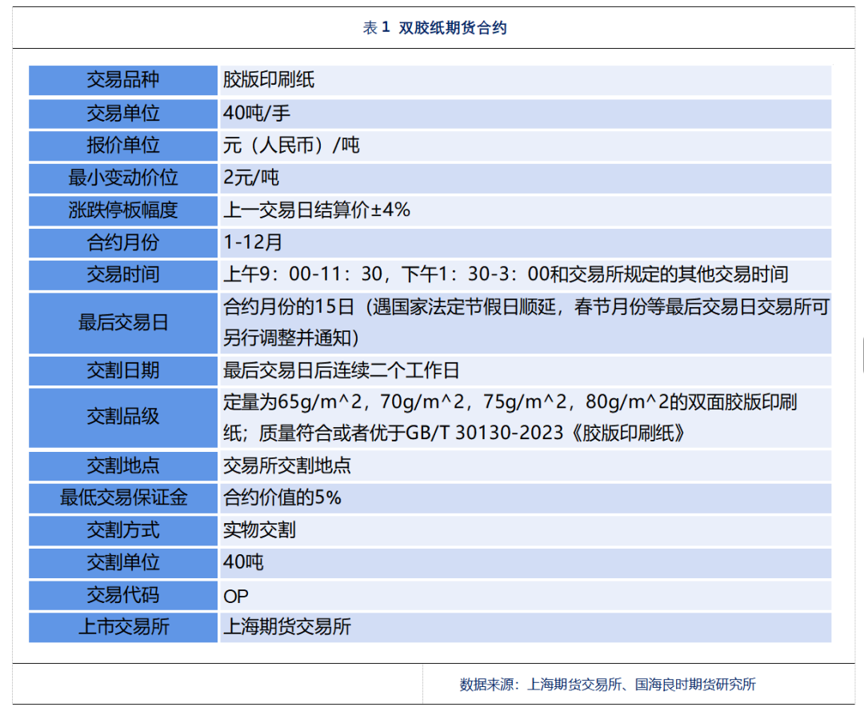Click the value '实物交割'
864x711 pixels.
(259, 530)
